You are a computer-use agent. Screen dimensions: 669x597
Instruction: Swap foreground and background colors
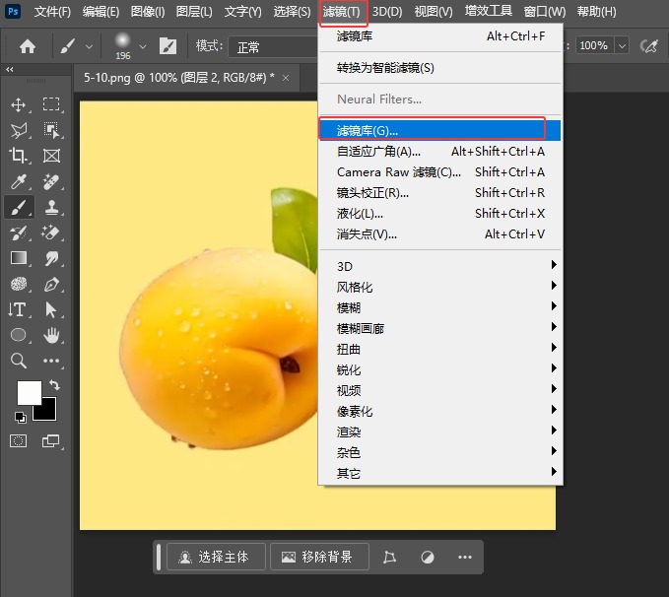54,385
